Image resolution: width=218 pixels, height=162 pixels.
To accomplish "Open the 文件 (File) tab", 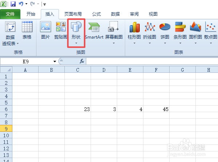I will coord(10,14).
